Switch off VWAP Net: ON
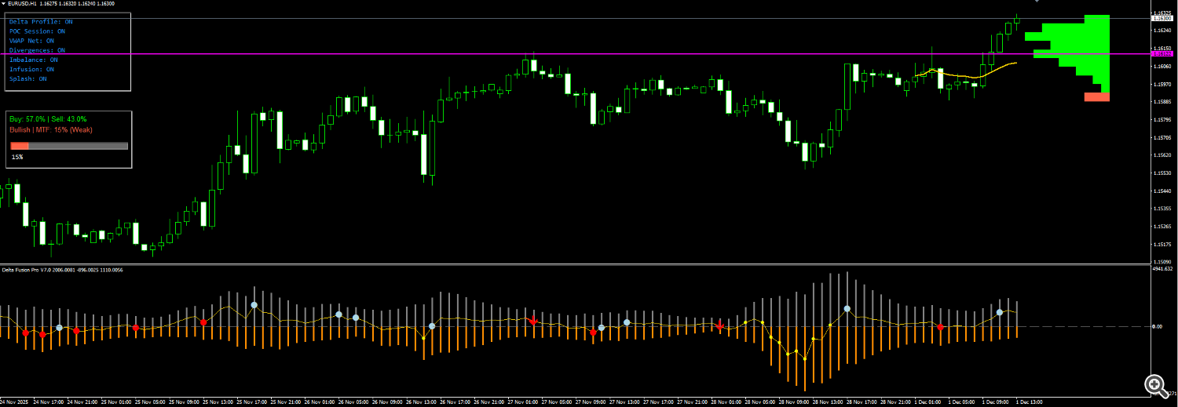Viewport: 1178px width, 407px height. pyautogui.click(x=31, y=41)
